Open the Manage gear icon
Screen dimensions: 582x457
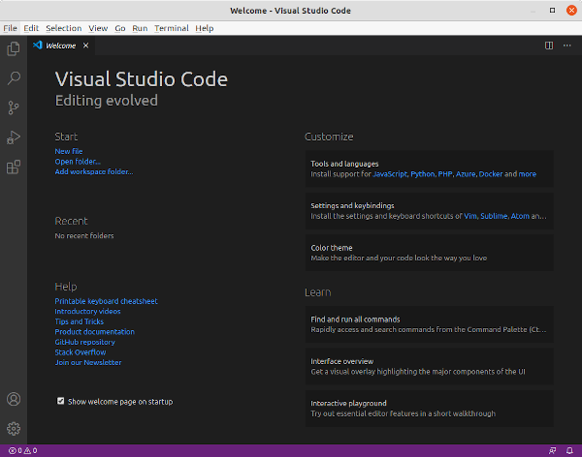[x=13, y=428]
